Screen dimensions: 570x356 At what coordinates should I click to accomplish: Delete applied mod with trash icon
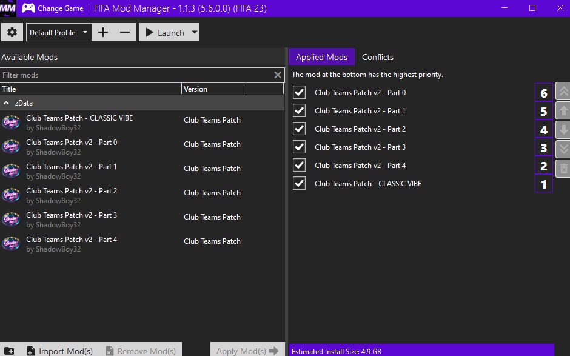563,169
